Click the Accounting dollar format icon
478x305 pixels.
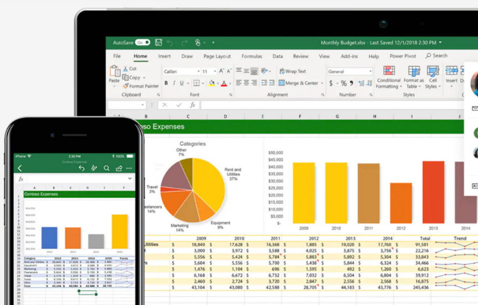click(331, 83)
